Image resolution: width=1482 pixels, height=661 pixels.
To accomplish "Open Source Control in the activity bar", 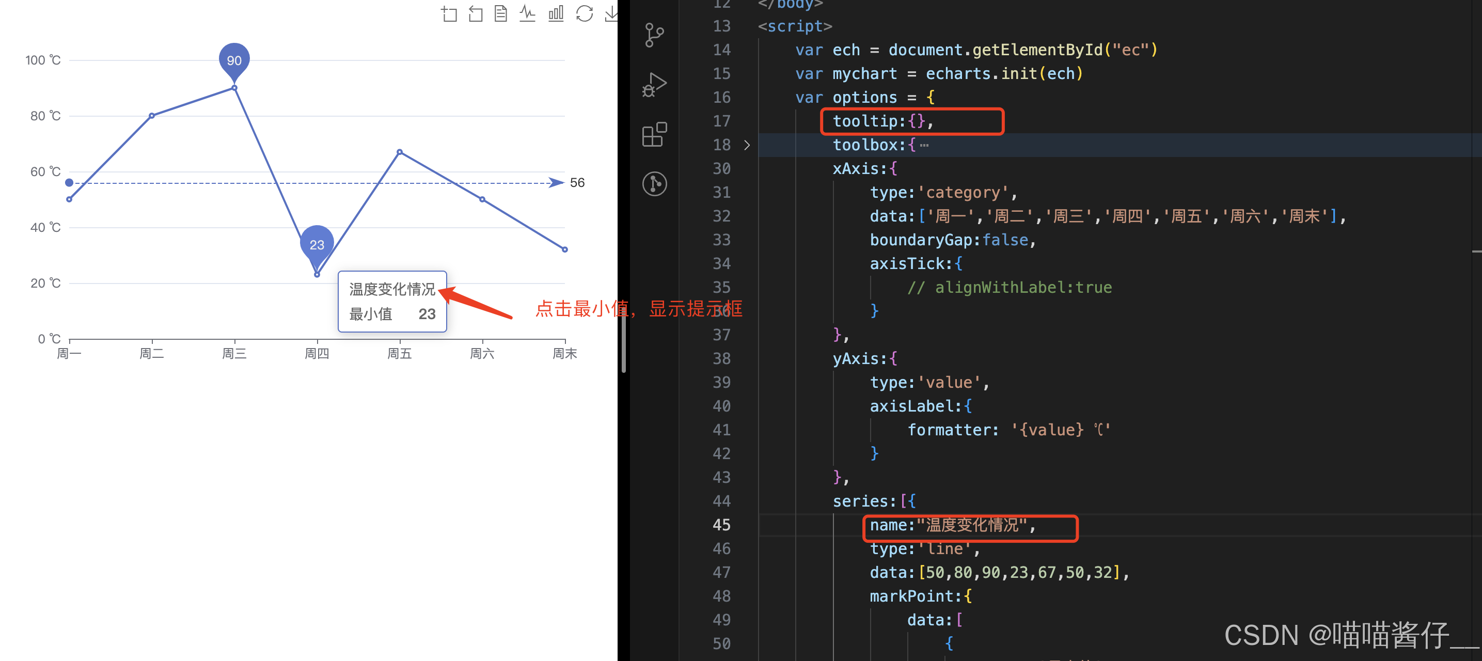I will click(x=654, y=35).
